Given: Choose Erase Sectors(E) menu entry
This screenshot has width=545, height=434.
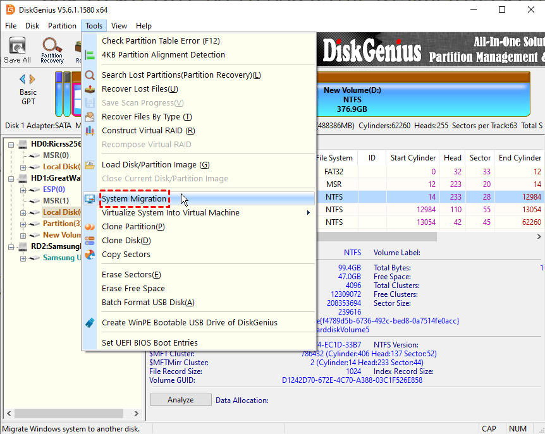Looking at the screenshot, I should pos(199,275).
